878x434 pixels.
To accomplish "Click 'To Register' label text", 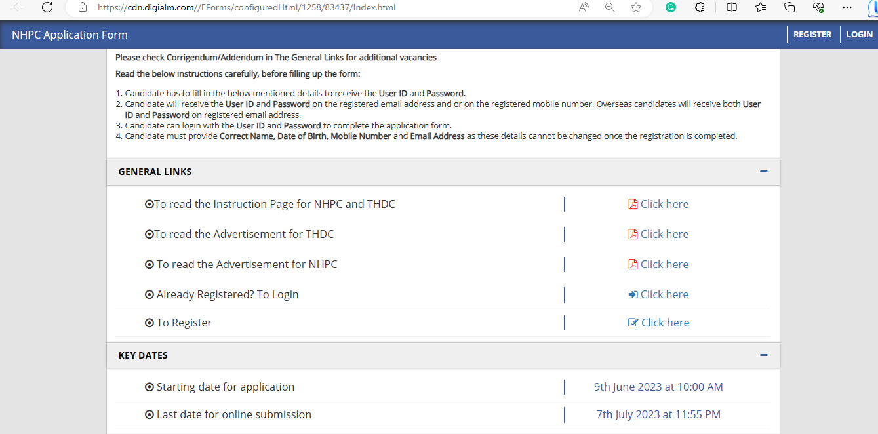I will click(x=184, y=323).
